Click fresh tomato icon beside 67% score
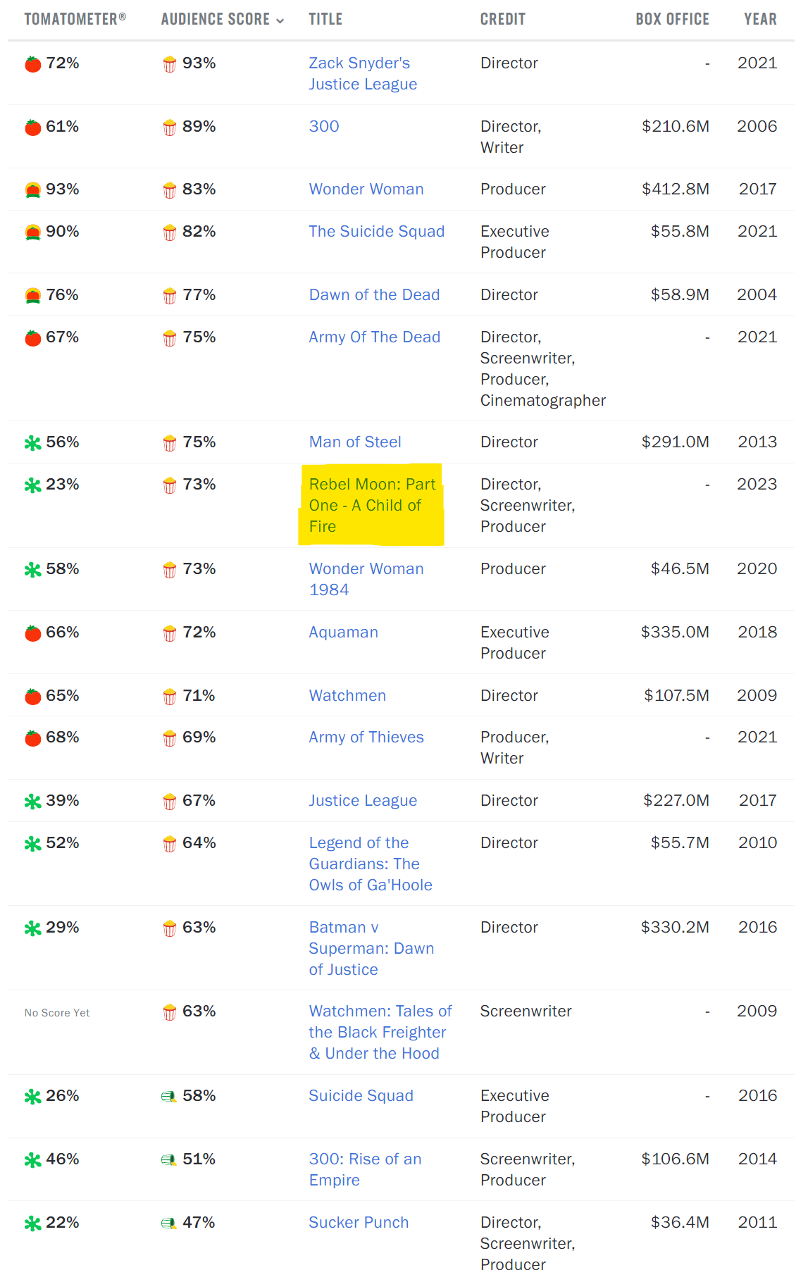The width and height of the screenshot is (808, 1270). (32, 338)
